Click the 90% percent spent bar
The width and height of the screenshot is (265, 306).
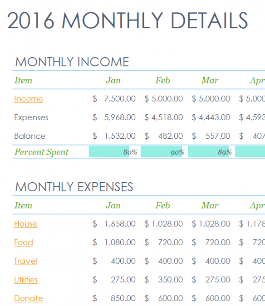coord(164,152)
